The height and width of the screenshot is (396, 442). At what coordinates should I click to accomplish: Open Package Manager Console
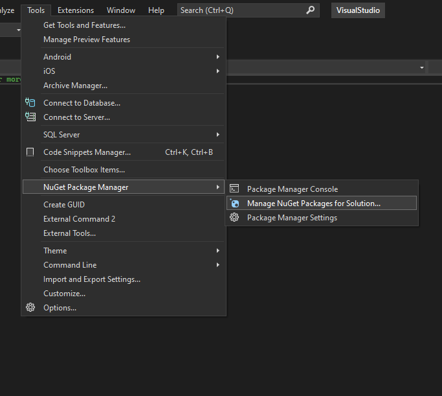coord(322,189)
